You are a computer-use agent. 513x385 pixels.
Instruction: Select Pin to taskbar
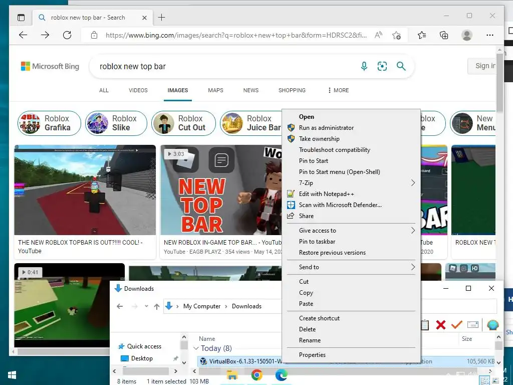(x=351, y=242)
